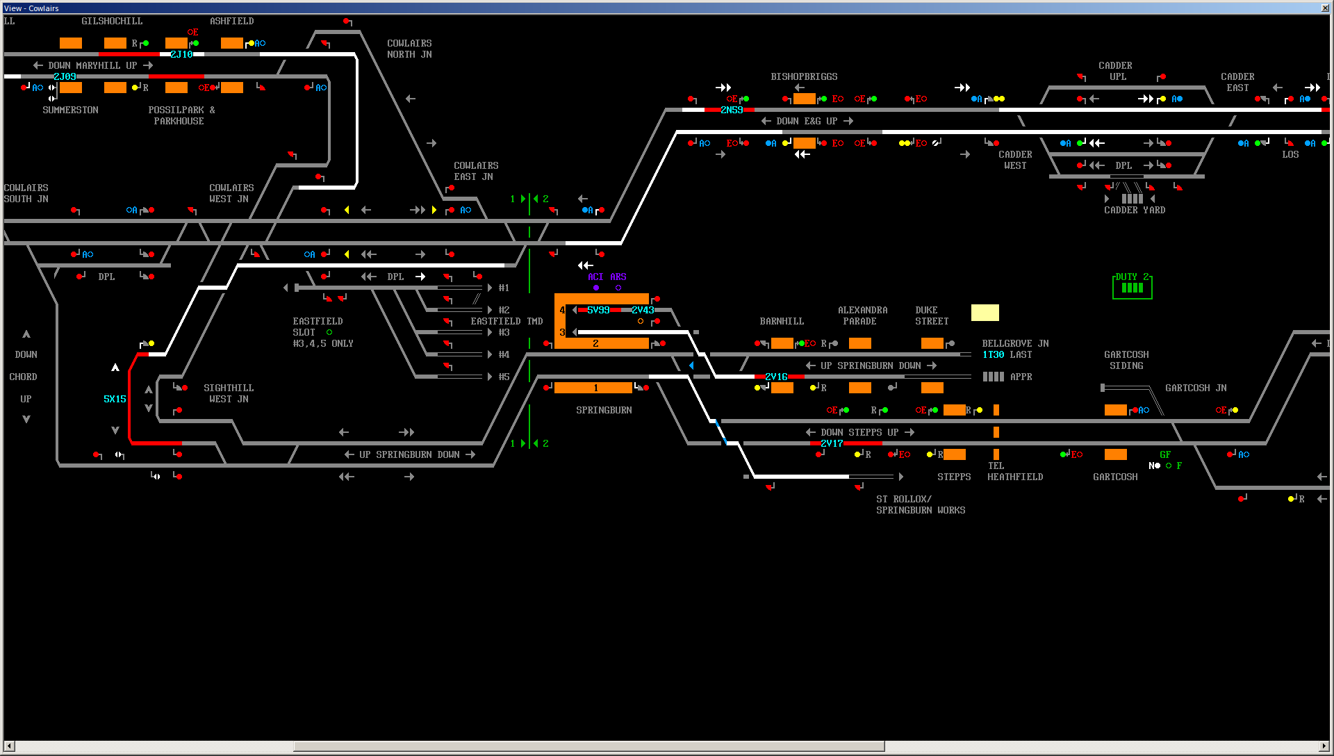Click the red signal at Cowlairs North Jn top
This screenshot has width=1334, height=756.
point(346,21)
